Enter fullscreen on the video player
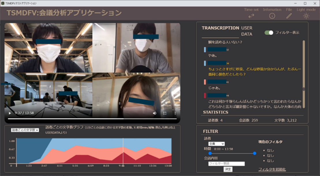The width and height of the screenshot is (320, 176). tap(165, 113)
